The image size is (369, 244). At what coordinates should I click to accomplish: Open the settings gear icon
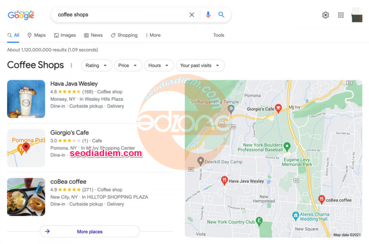[x=325, y=15]
